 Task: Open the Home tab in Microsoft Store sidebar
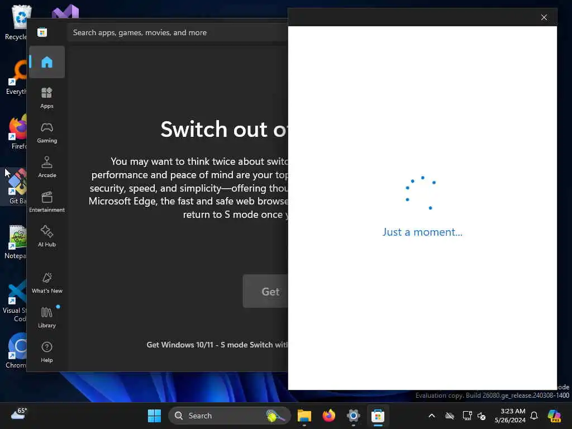(x=47, y=62)
